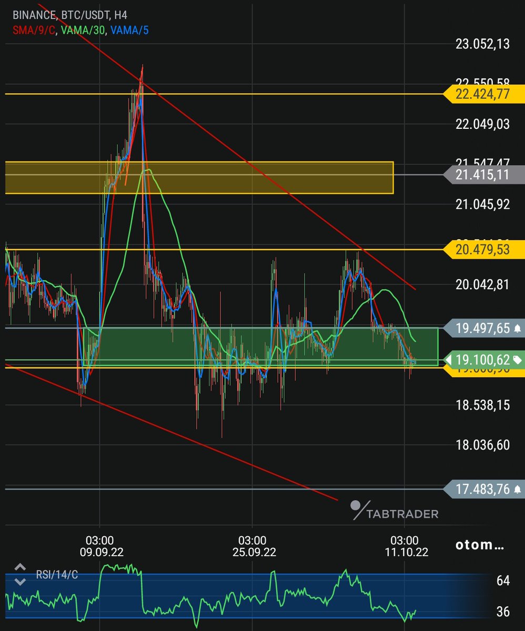Tap the alert bell on 17.483,76 label

pos(517,489)
